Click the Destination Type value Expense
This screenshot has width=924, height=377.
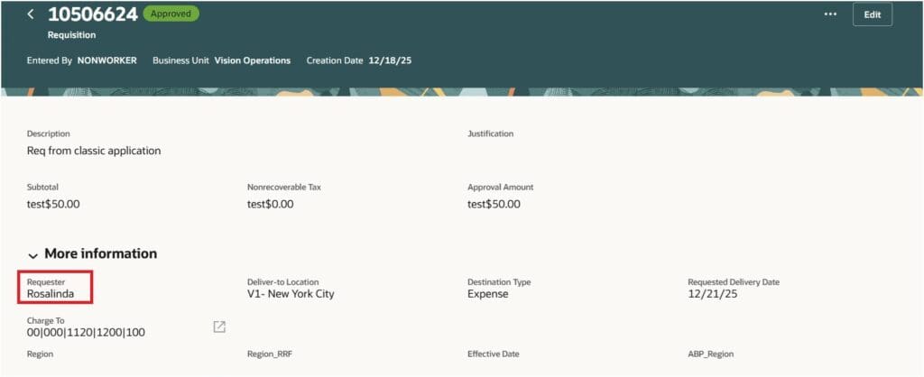tap(487, 294)
